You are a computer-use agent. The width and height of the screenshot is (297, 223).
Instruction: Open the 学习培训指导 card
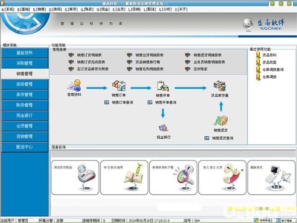pyautogui.click(x=124, y=177)
